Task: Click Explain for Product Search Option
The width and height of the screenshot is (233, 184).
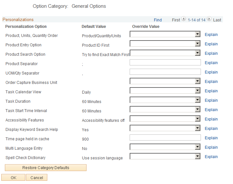Action: [211, 53]
